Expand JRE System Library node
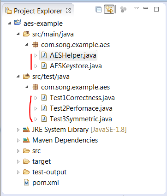This screenshot has width=167, height=196. point(18,130)
